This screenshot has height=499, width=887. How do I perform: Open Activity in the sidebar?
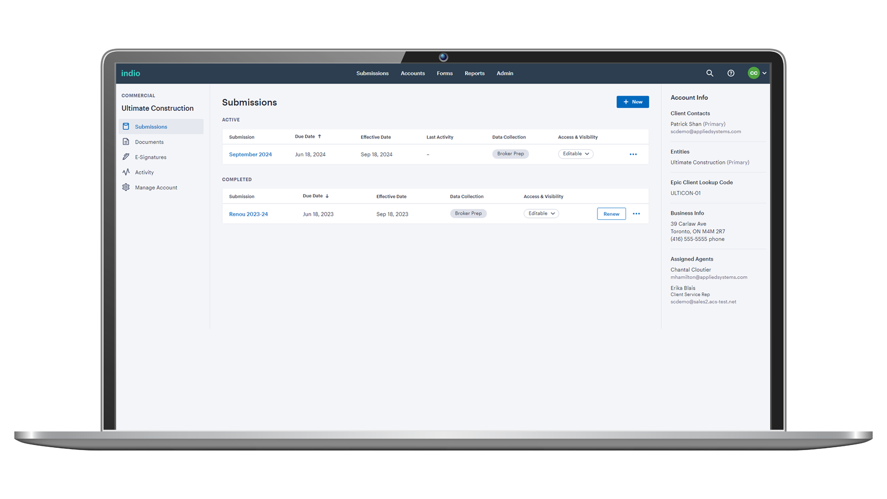[144, 172]
